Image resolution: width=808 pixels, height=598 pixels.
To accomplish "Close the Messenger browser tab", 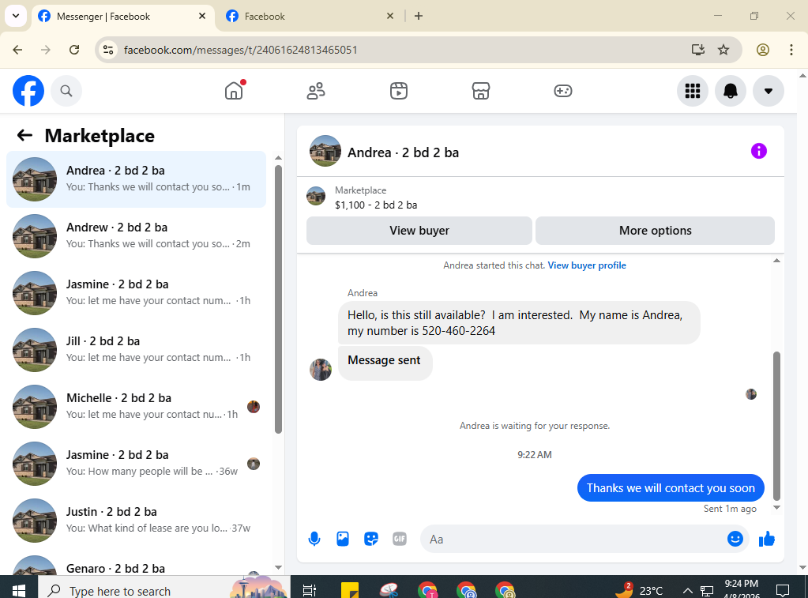I will point(202,16).
